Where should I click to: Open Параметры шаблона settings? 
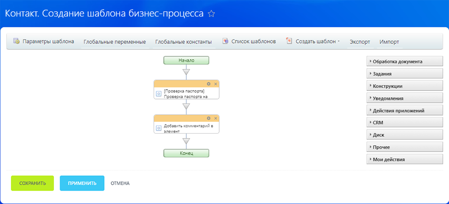tap(44, 42)
